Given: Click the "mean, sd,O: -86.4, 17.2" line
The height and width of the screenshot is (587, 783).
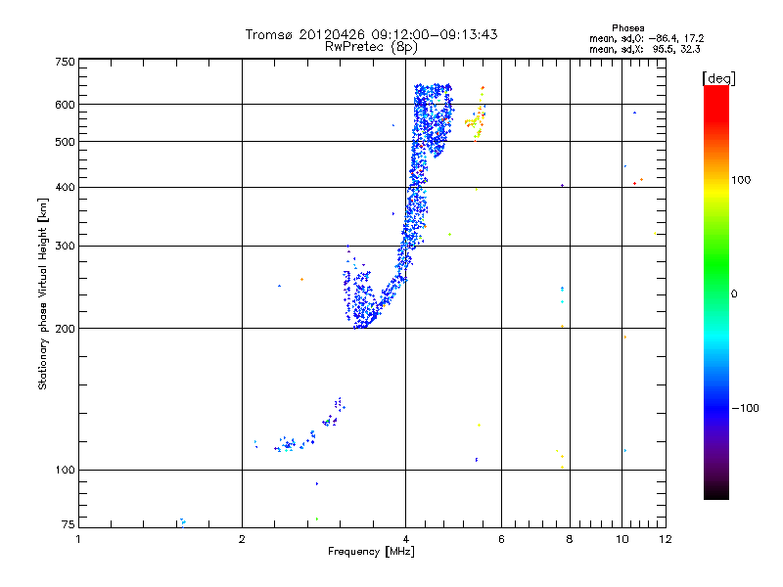Looking at the screenshot, I should (x=646, y=39).
